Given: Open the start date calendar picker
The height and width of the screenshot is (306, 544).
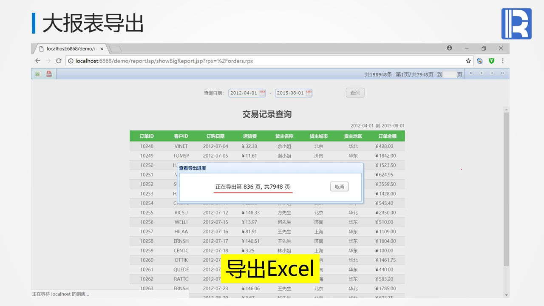Looking at the screenshot, I should (x=262, y=93).
